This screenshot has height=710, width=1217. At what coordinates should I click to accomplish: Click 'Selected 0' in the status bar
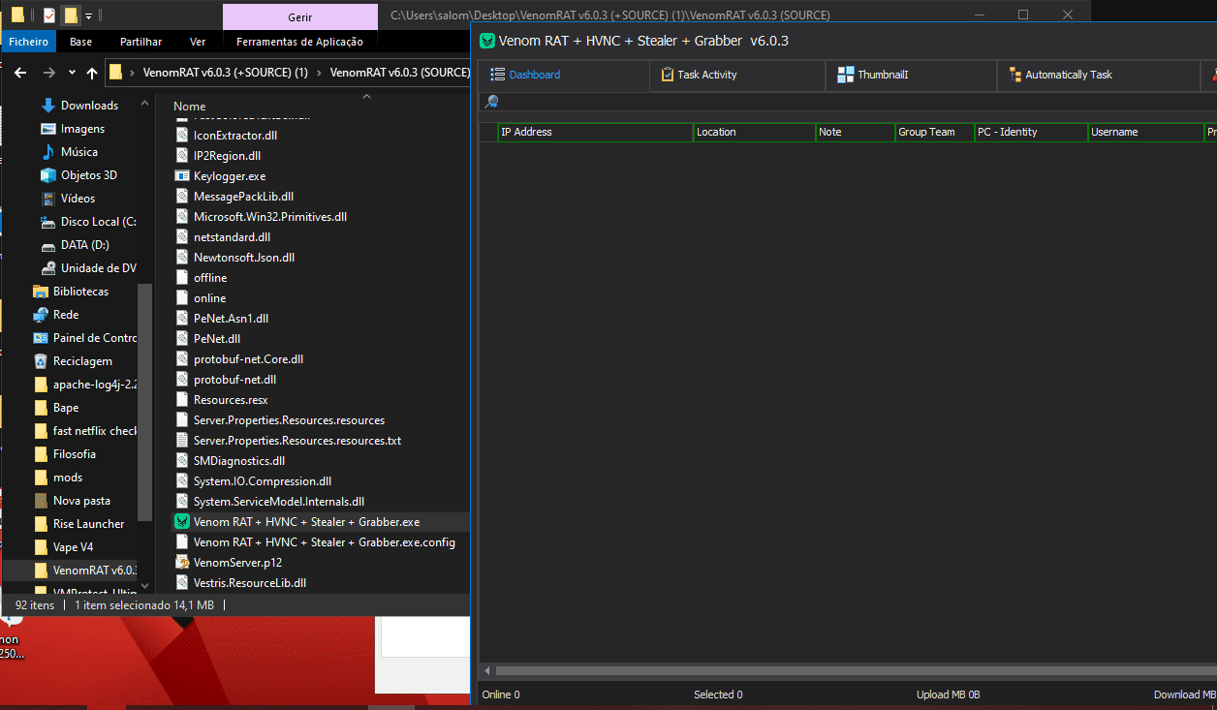(x=718, y=695)
